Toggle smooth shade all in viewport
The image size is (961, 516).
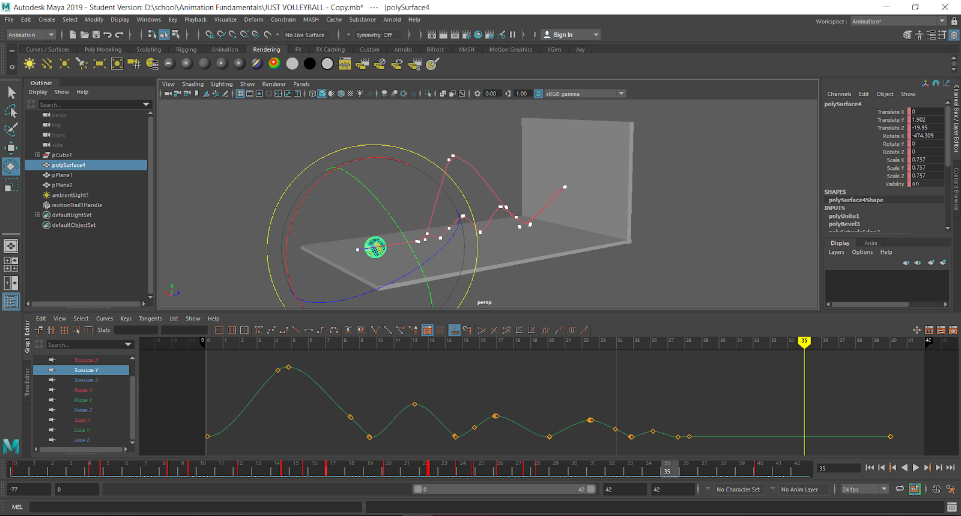tap(322, 94)
